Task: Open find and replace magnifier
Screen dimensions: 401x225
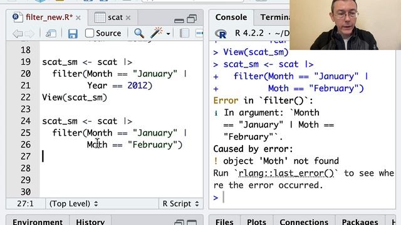Action: pyautogui.click(x=139, y=33)
